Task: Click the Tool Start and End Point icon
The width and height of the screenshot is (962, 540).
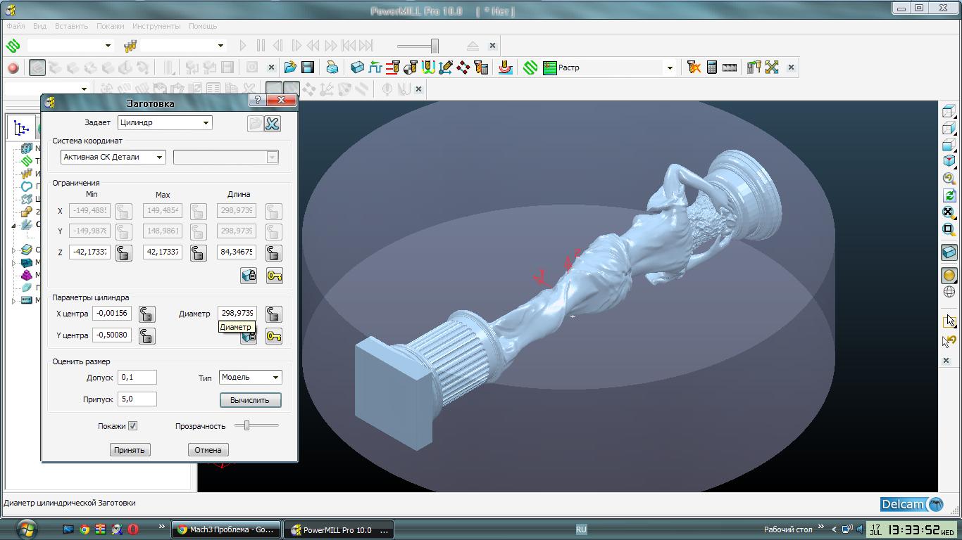Action: pos(411,67)
